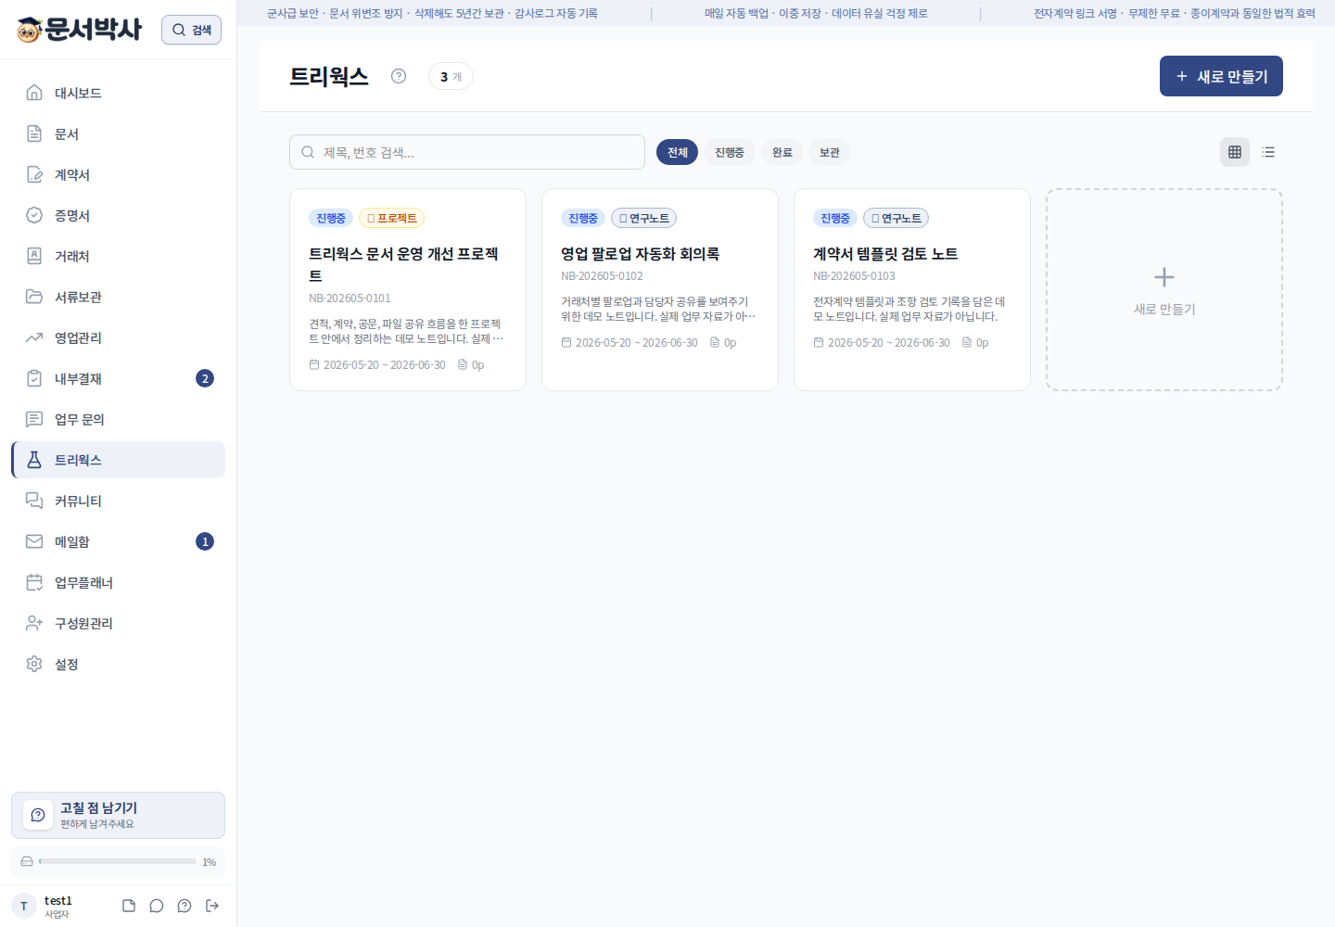Click the test1 user avatar
The width and height of the screenshot is (1335, 927).
click(24, 906)
